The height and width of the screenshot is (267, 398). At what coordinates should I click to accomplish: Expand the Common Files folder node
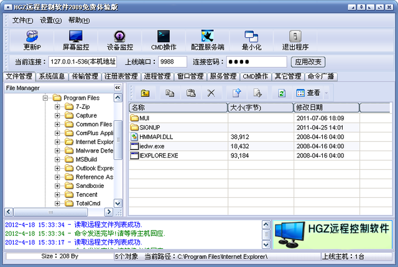pos(57,124)
